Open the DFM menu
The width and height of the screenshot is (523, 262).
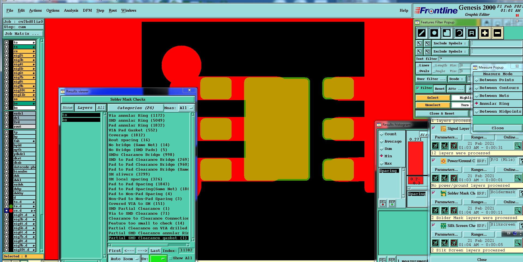pyautogui.click(x=87, y=11)
